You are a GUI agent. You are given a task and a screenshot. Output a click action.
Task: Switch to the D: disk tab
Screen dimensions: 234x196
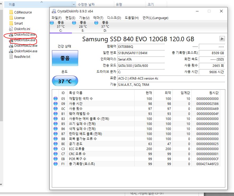tap(105, 26)
